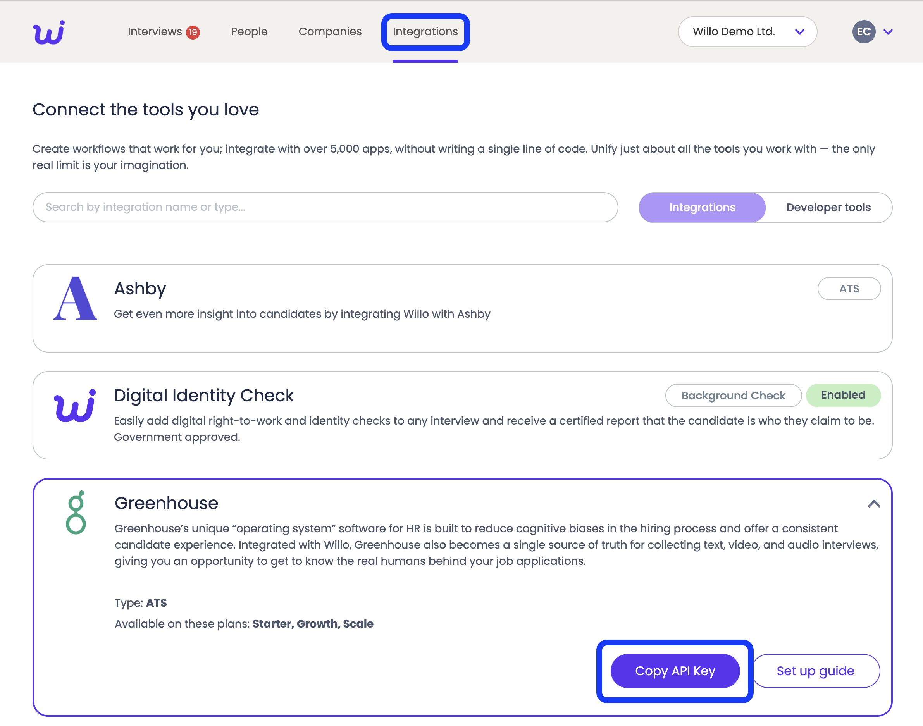Click the Enabled status badge
Image resolution: width=923 pixels, height=726 pixels.
click(843, 395)
